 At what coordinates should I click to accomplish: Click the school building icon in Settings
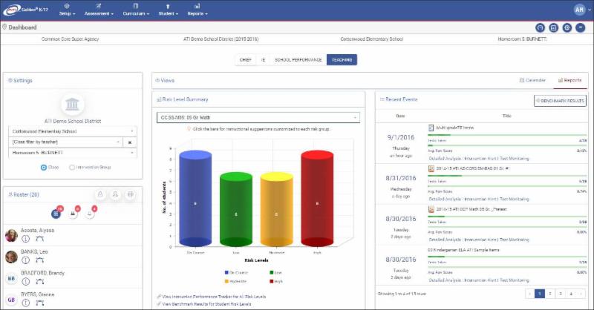click(73, 104)
